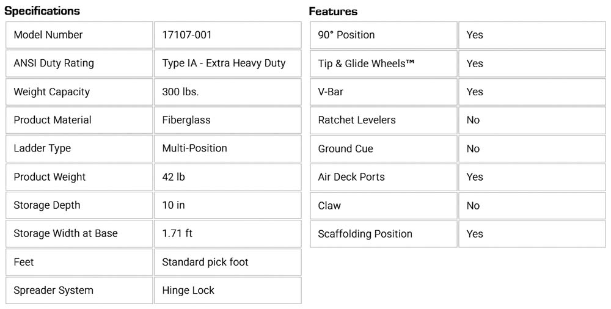Click the No value beside Ratchet Levelers
611x309 pixels.
[x=474, y=120]
